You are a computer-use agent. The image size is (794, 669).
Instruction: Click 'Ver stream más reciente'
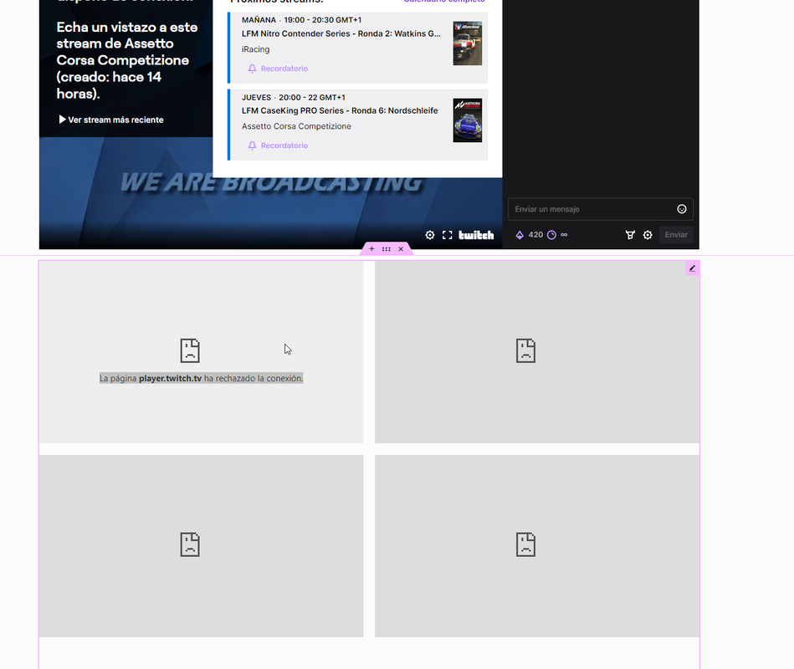(111, 120)
